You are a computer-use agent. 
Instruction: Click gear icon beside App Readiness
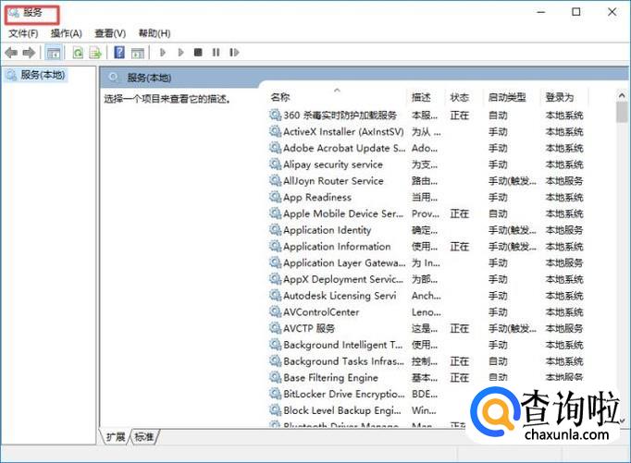point(276,198)
